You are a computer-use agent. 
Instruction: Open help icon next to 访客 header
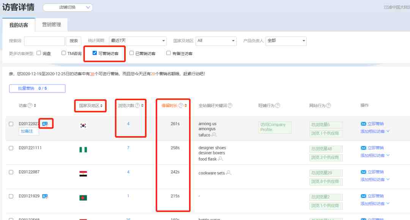point(30,105)
